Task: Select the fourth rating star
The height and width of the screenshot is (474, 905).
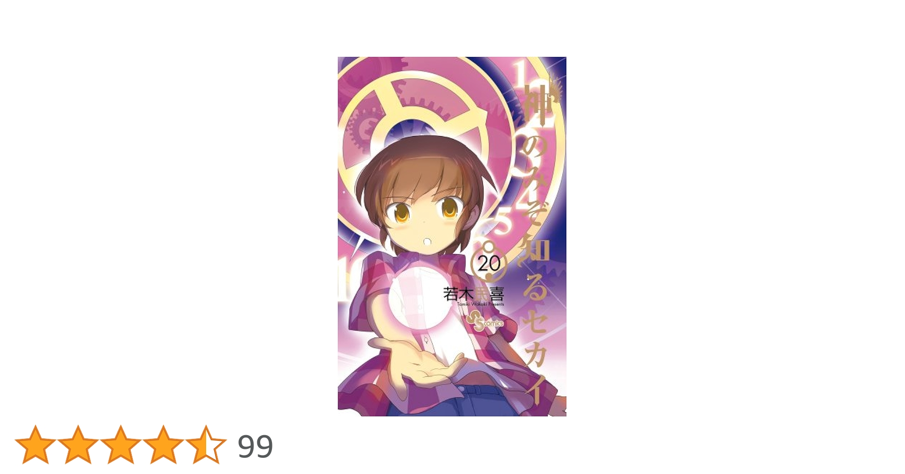Action: point(163,445)
